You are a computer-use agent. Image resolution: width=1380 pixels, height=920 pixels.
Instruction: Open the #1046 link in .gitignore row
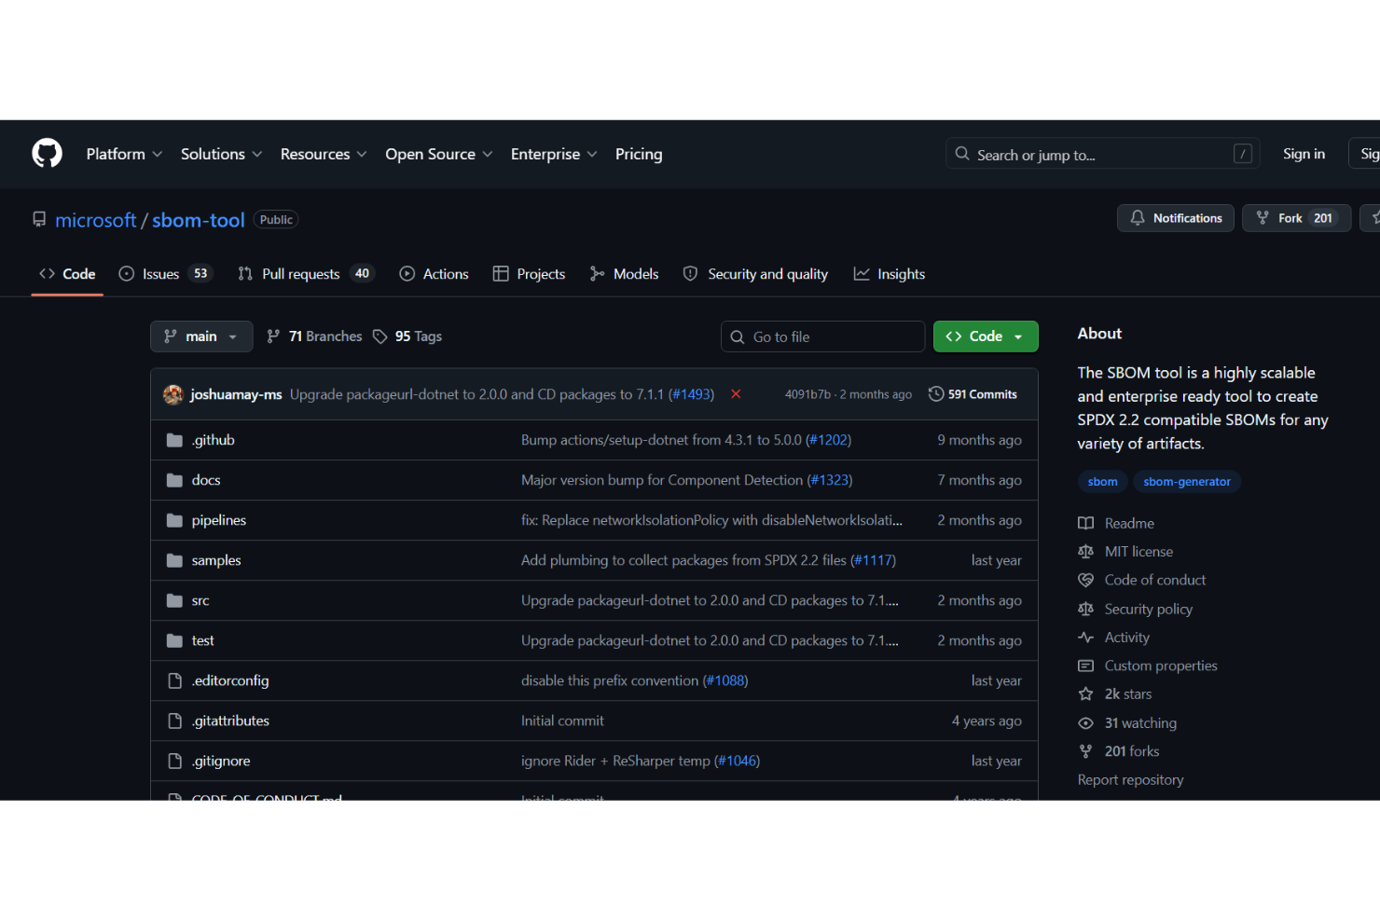[737, 761]
